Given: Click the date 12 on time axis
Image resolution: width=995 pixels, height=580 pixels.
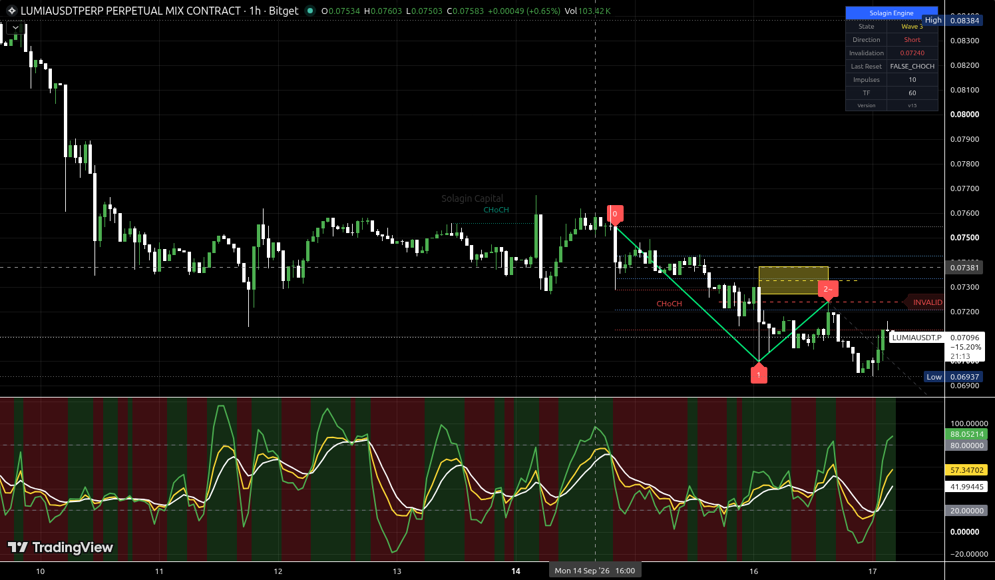Looking at the screenshot, I should pos(278,571).
